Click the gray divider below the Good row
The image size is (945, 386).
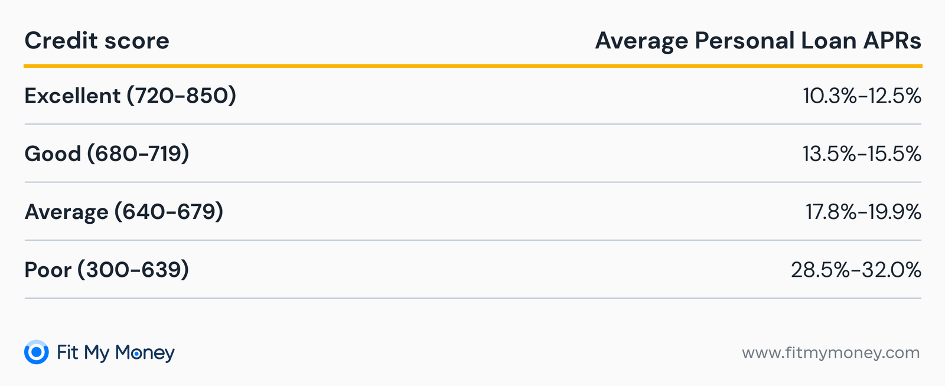point(472,182)
